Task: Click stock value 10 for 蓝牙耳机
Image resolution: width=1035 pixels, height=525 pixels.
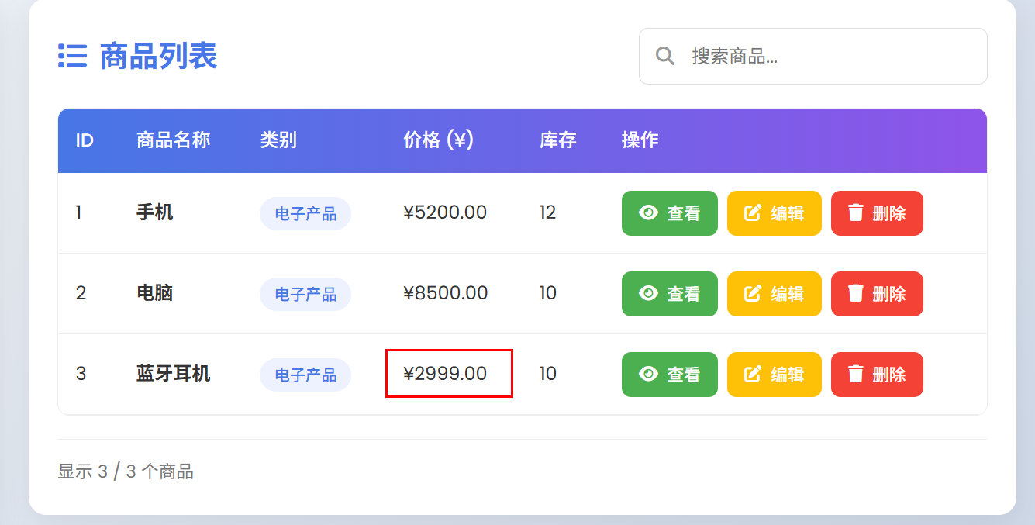Action: [548, 374]
